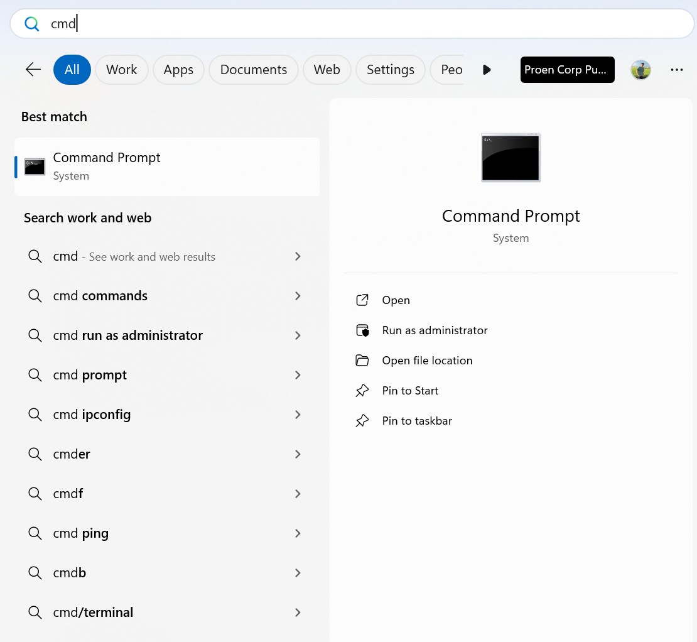
Task: Click the back arrow to exit search
Action: pyautogui.click(x=33, y=70)
